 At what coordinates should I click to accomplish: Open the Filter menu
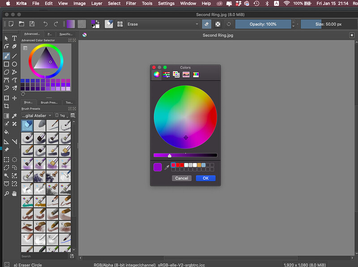click(x=132, y=4)
